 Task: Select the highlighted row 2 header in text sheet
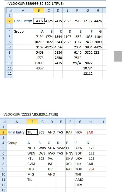[3, 132]
